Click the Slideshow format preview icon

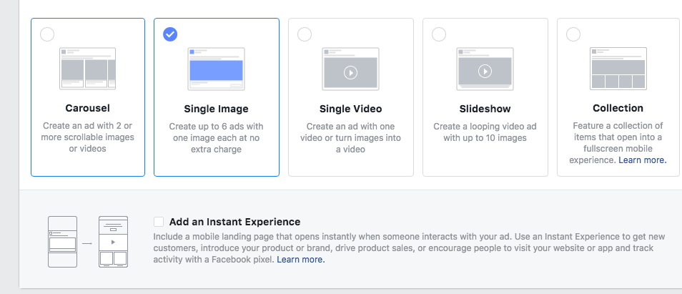click(x=485, y=69)
